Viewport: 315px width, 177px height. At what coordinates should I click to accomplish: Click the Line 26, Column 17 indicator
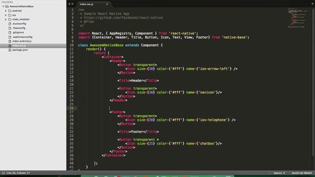pyautogui.click(x=18, y=173)
